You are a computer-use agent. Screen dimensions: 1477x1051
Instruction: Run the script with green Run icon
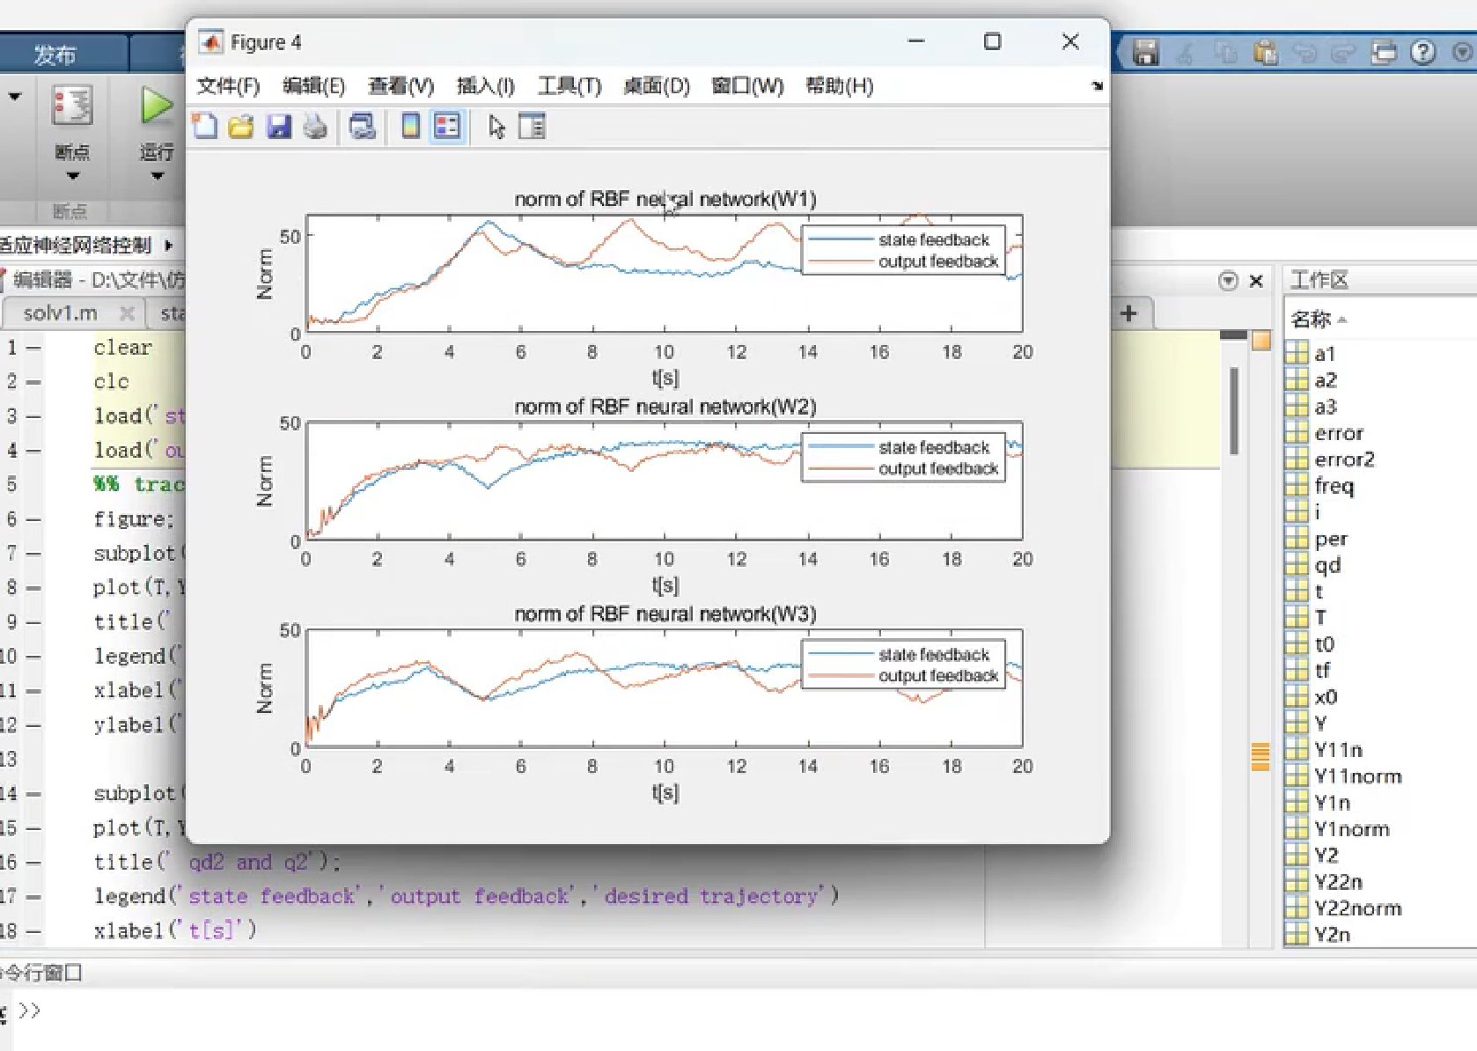pos(156,106)
